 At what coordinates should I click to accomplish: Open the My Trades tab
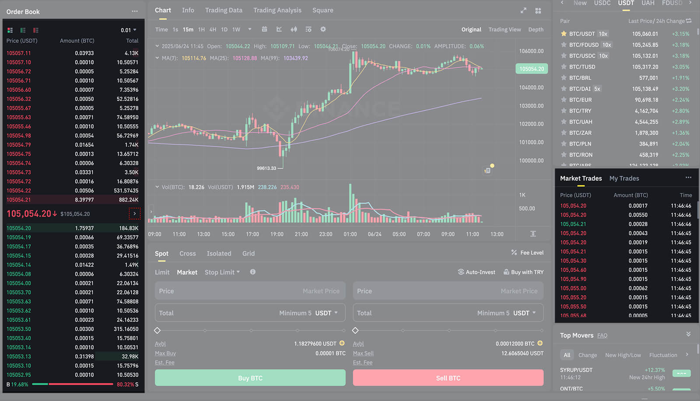(x=624, y=178)
